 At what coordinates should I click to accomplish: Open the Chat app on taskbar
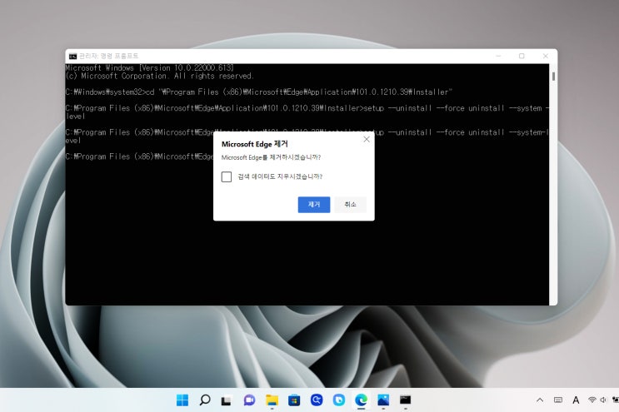tap(249, 400)
